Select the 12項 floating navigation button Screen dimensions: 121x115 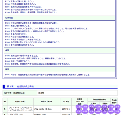click(98, 111)
